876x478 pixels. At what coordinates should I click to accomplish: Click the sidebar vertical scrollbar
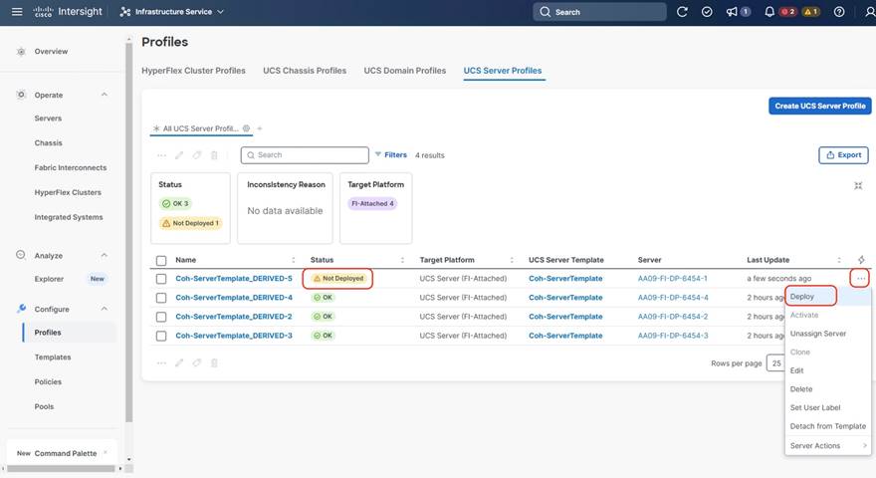(x=129, y=232)
